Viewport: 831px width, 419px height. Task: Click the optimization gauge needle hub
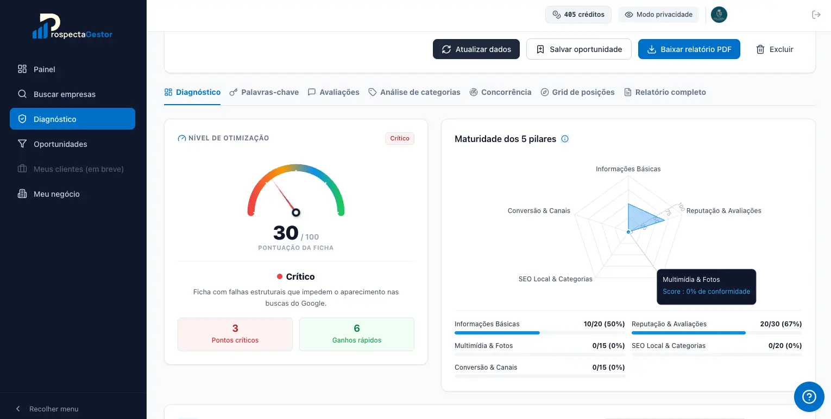(x=296, y=212)
